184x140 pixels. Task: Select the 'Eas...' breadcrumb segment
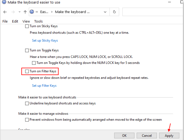(44, 12)
